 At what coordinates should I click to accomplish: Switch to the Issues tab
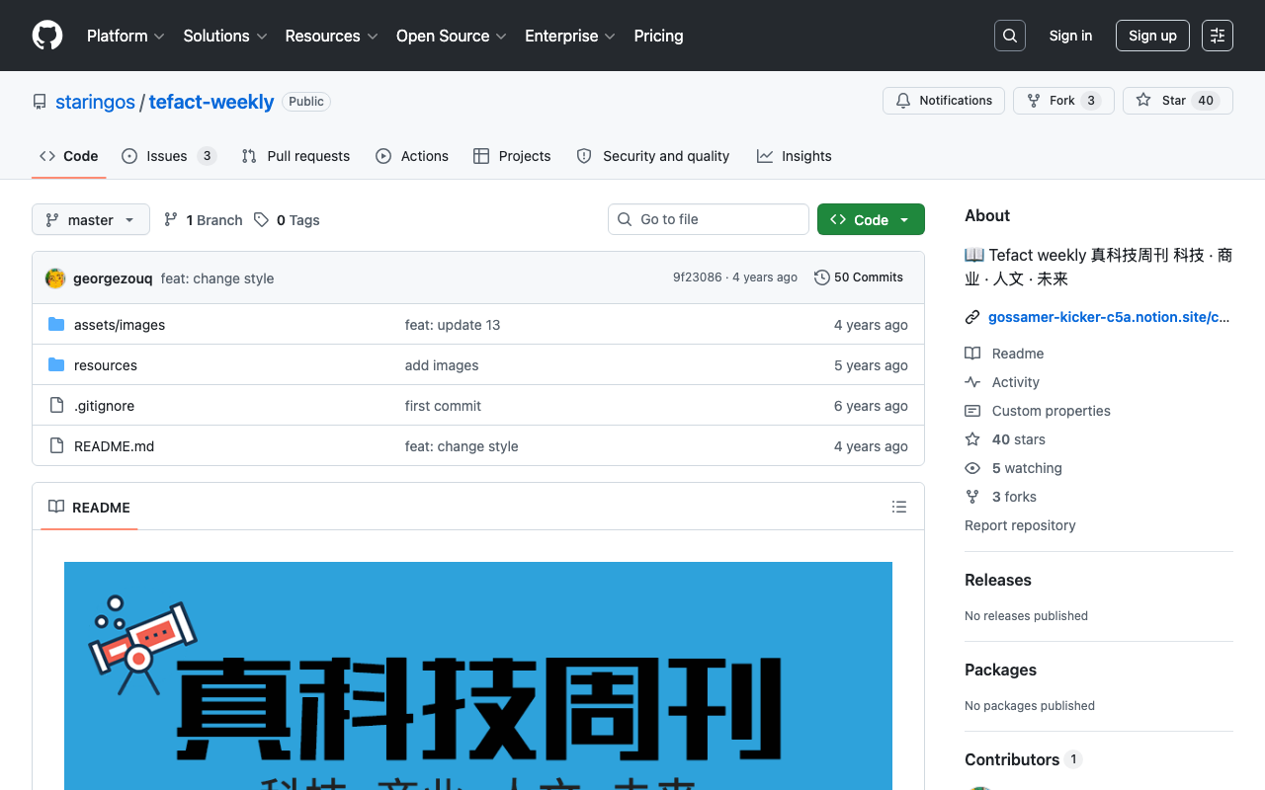click(168, 156)
